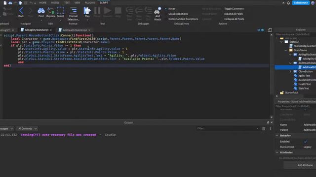
Task: Open the HOME ribbon tab
Action: [43, 3]
